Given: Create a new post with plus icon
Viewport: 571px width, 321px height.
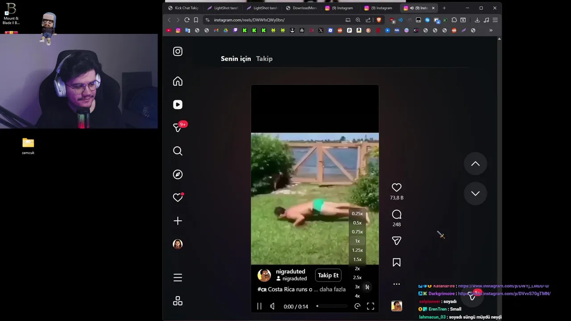Looking at the screenshot, I should pos(178,221).
